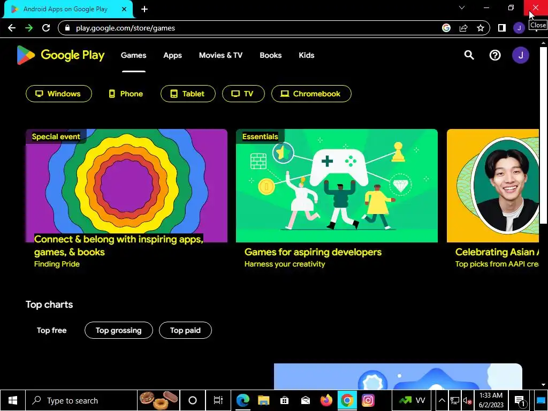Click the muted volume tray icon
548x411 pixels.
tap(467, 401)
